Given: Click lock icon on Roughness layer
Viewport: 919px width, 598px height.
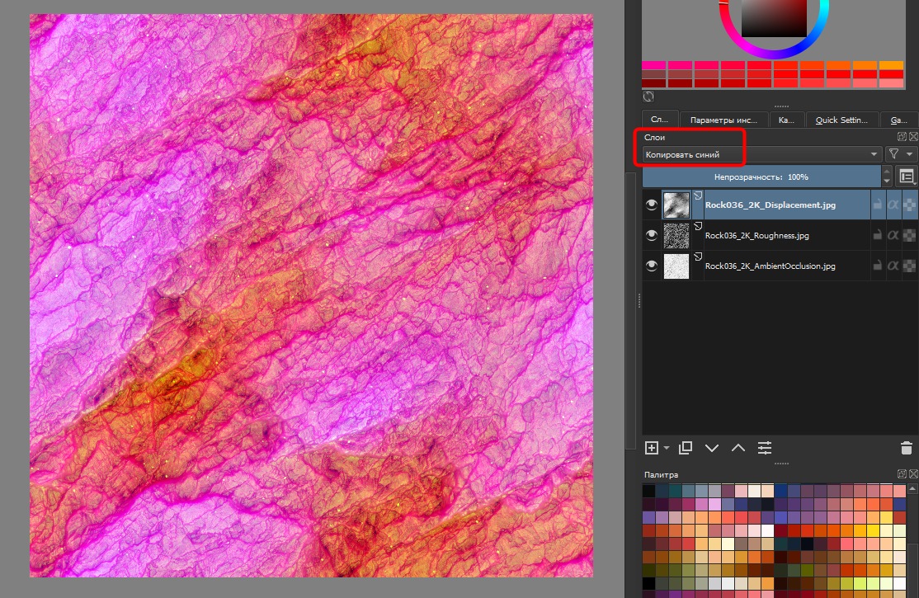Looking at the screenshot, I should pyautogui.click(x=879, y=235).
